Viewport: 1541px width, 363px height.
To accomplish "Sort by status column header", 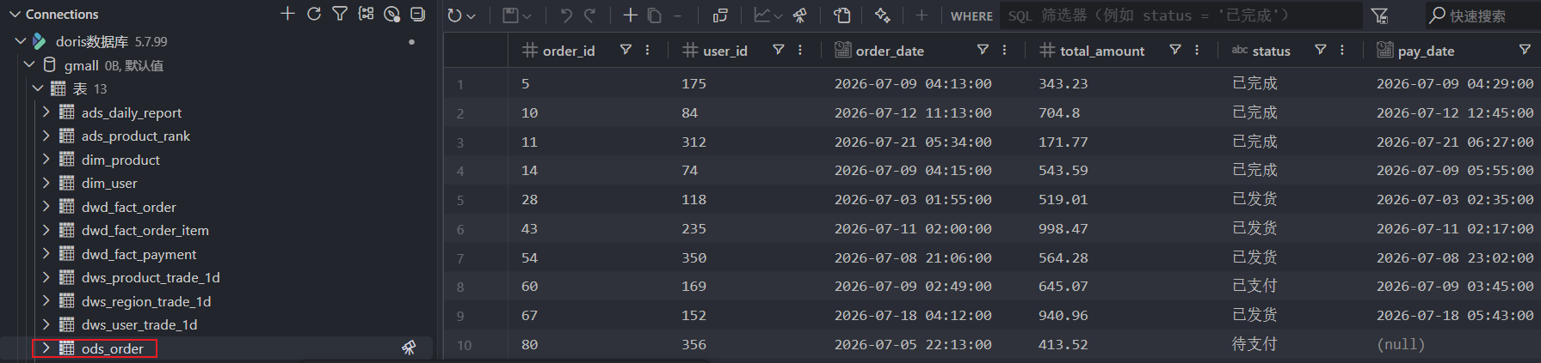I will click(x=1272, y=51).
